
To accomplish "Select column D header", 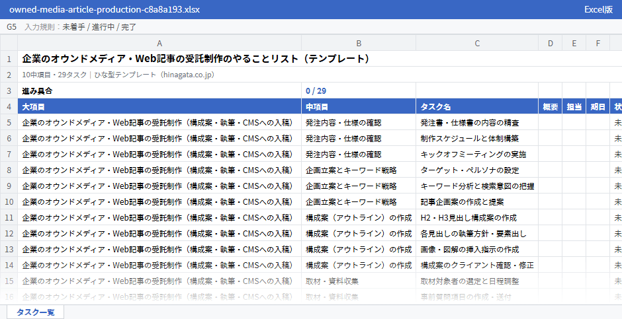I will 550,43.
